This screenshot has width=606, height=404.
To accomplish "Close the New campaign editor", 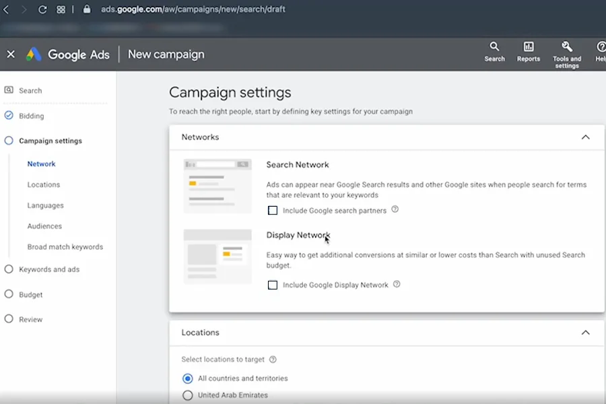I will tap(11, 55).
